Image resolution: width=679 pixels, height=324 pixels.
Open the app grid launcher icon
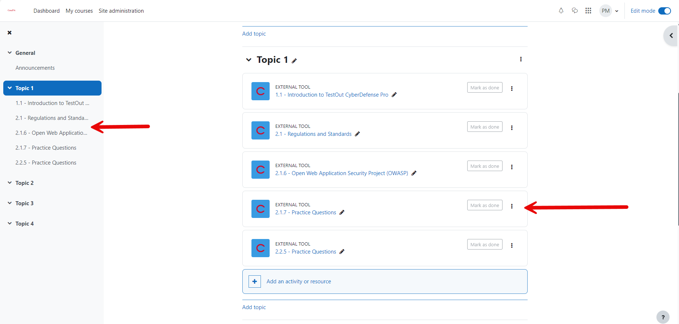coord(588,11)
